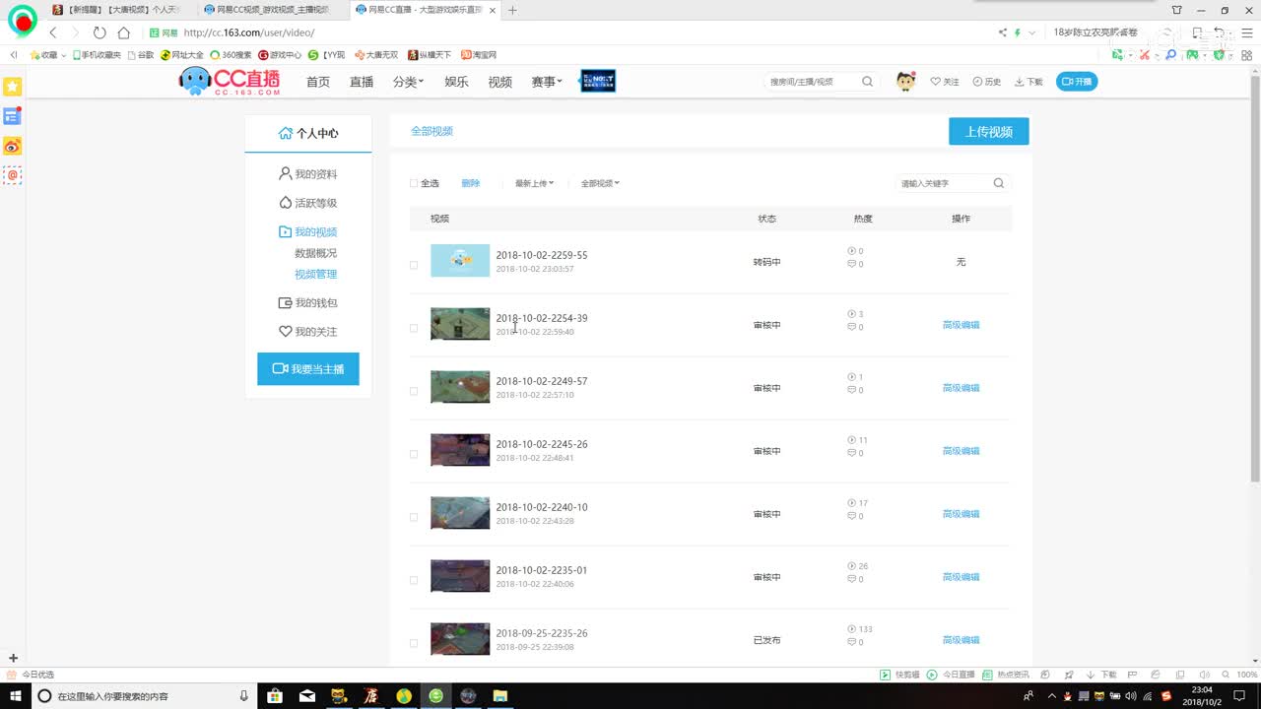Check the box for video 2018-10-02-2235-01
The width and height of the screenshot is (1261, 709).
click(414, 580)
